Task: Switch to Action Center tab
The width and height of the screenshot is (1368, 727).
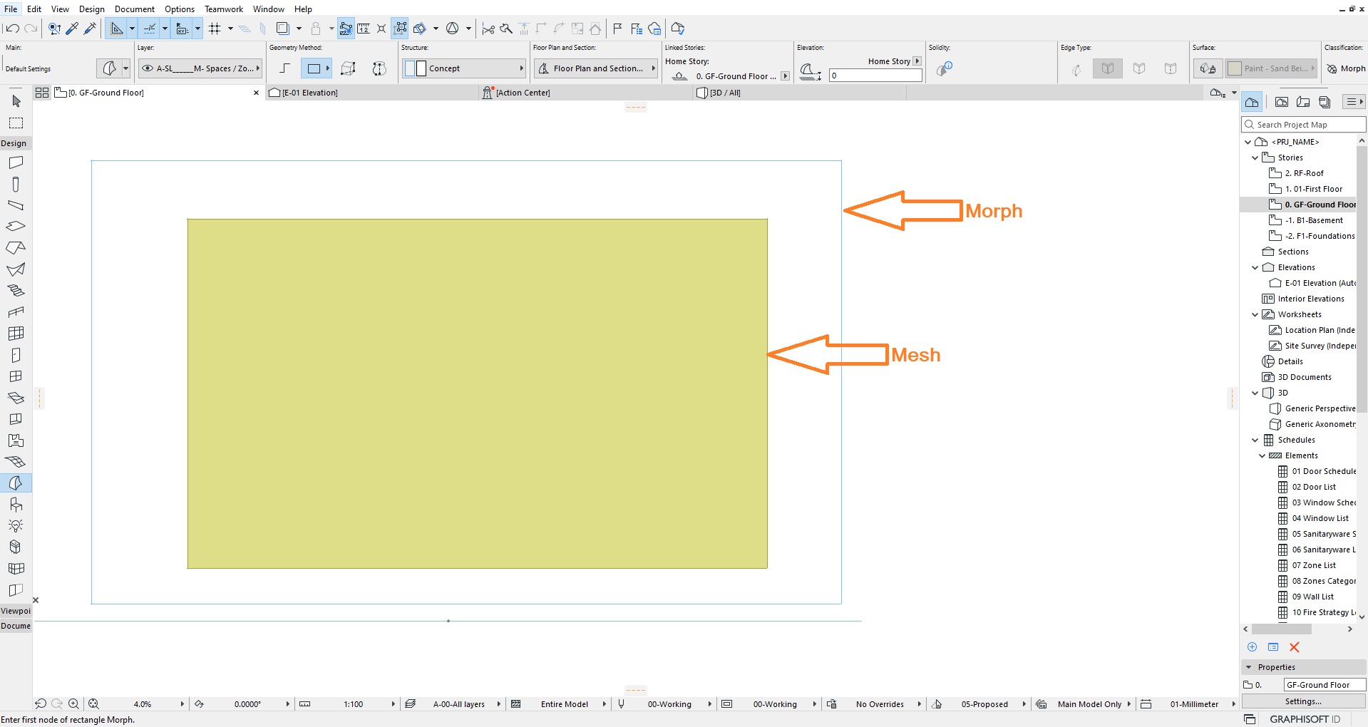Action: point(586,93)
